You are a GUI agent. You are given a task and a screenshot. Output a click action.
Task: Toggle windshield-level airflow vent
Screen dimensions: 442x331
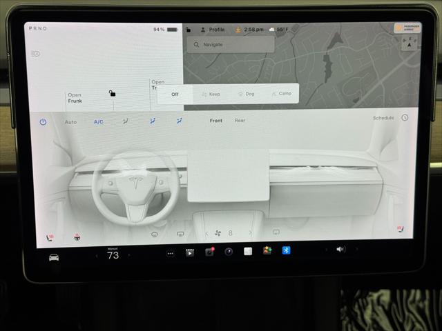pyautogui.click(x=126, y=121)
